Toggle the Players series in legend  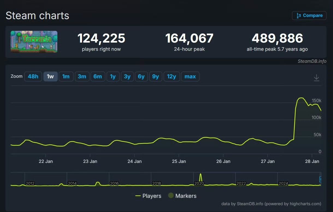(148, 196)
